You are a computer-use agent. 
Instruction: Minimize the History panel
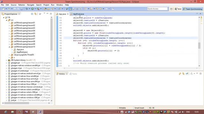(197, 73)
